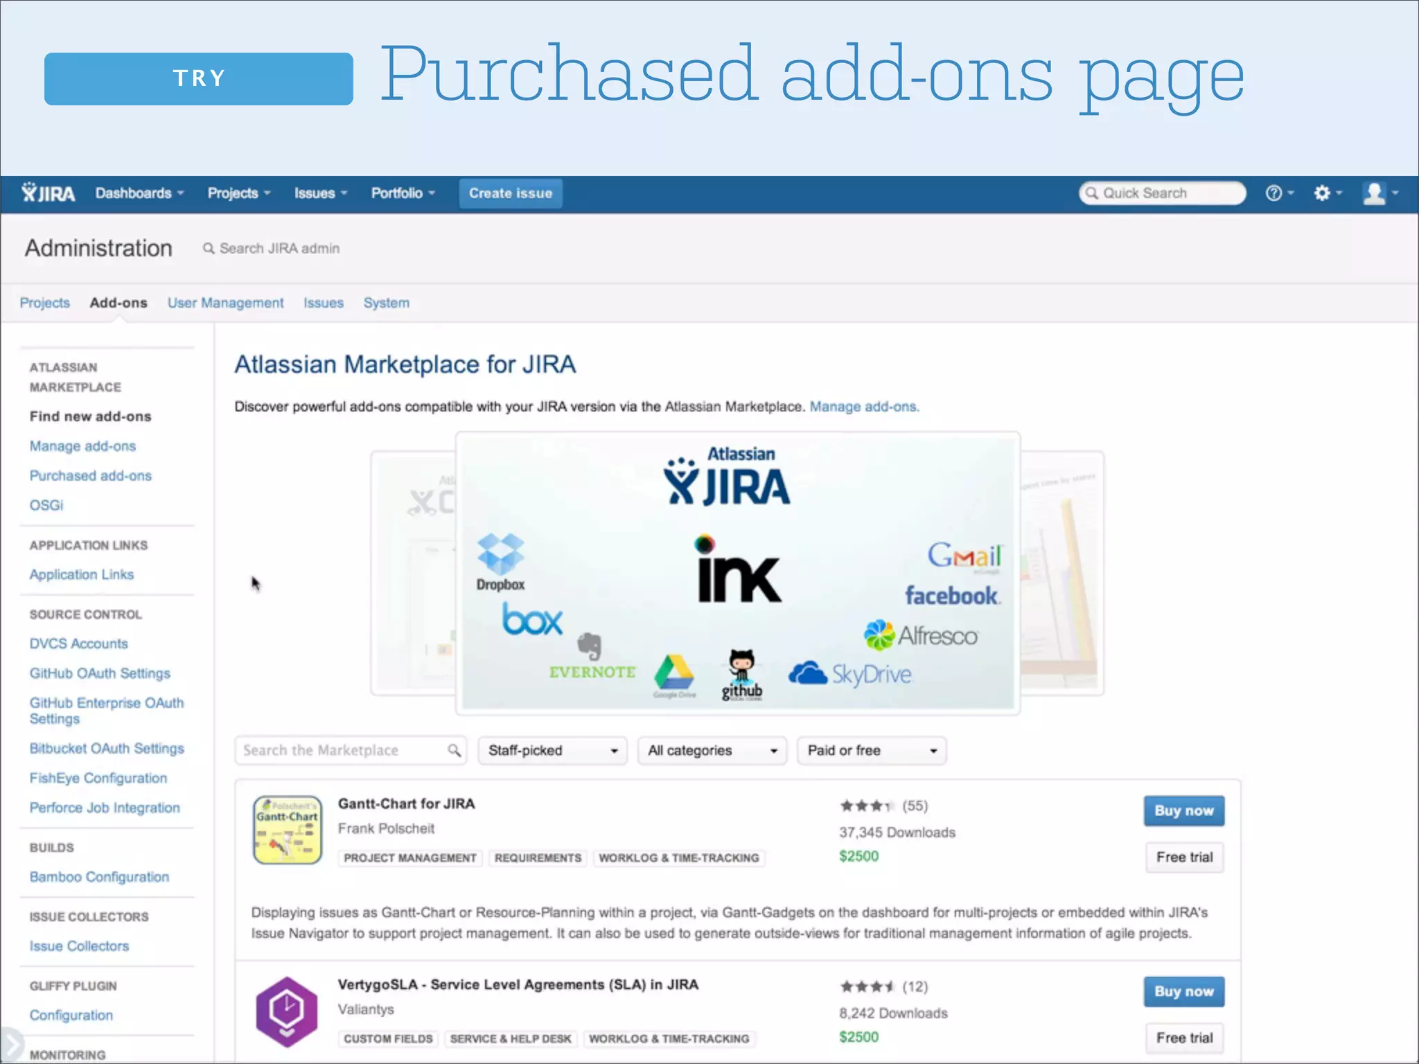Open the All categories dropdown
Screen dimensions: 1419x1064
pos(712,750)
